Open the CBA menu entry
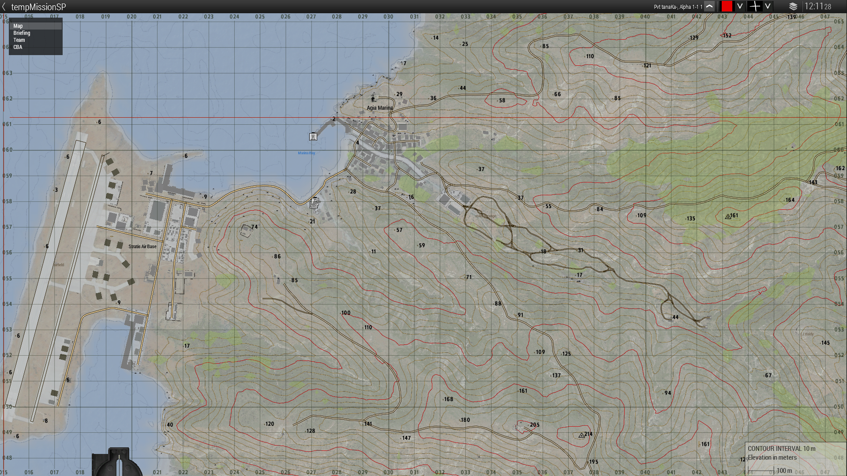 (18, 47)
